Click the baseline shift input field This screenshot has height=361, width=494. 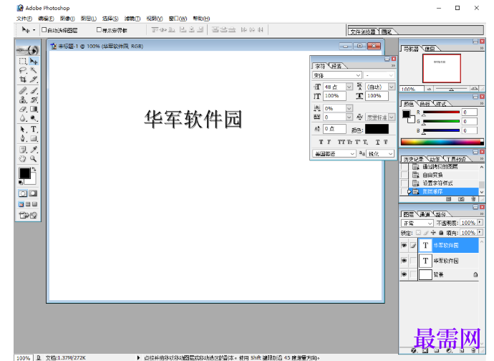[x=334, y=129]
